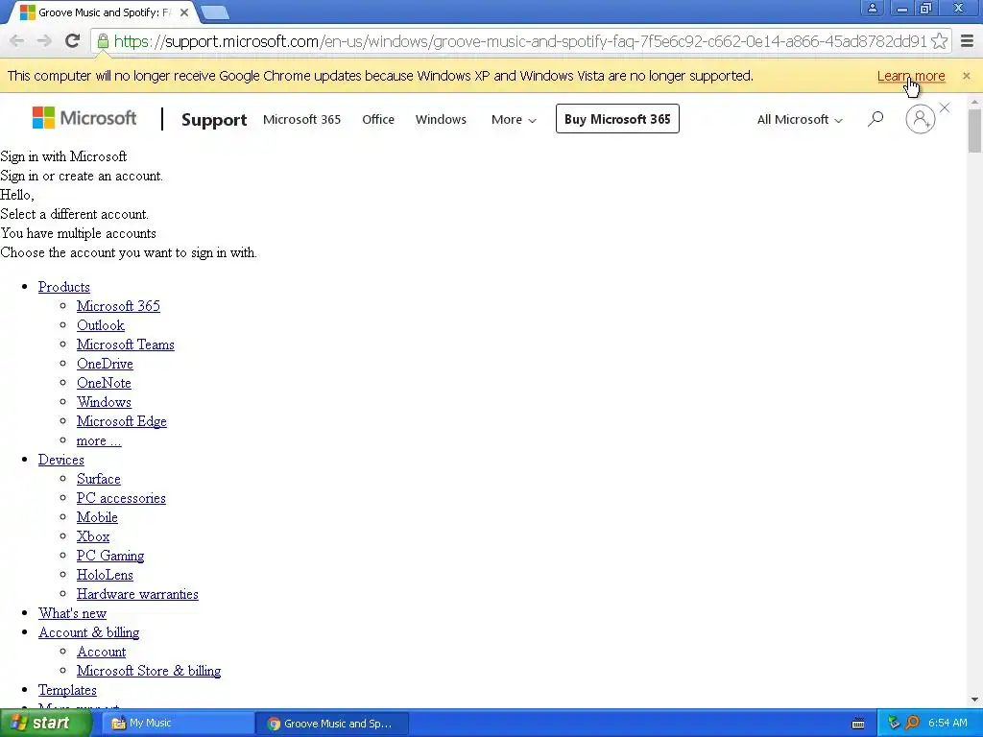Click the Buy Microsoft 365 button
983x737 pixels.
(x=617, y=119)
